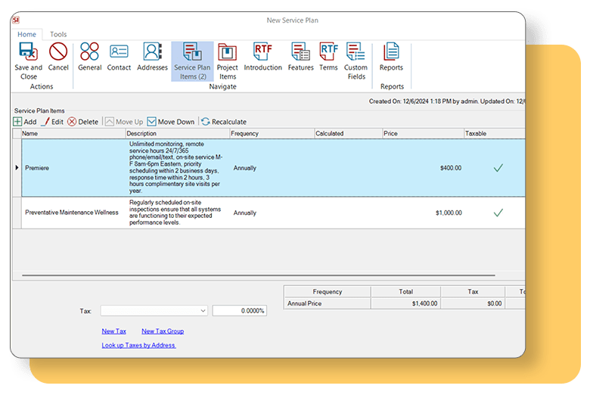Click the Move Up toolbar button
The height and width of the screenshot is (398, 590).
tap(124, 122)
